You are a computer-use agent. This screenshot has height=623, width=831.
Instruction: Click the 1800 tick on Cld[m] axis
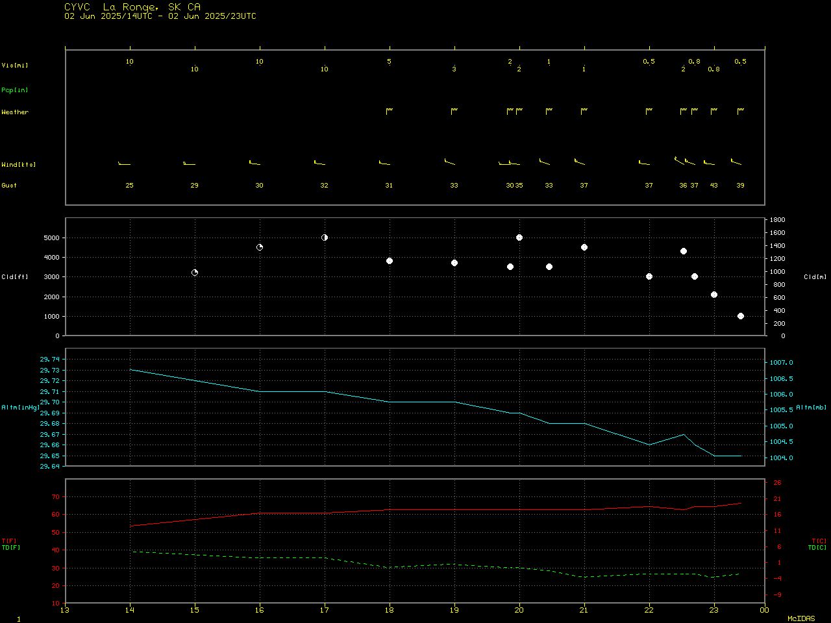click(x=778, y=221)
